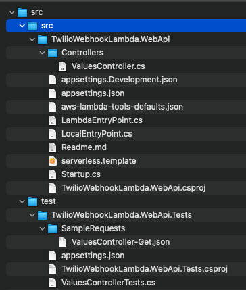The width and height of the screenshot is (246, 290).
Task: Click the test folder icon
Action: (32, 201)
